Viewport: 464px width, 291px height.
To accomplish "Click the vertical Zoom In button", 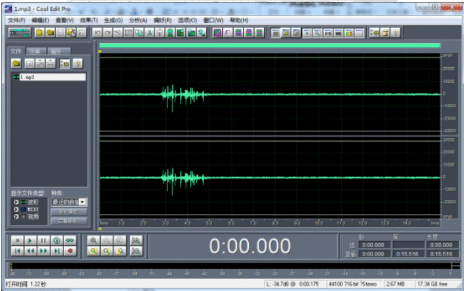I will coord(137,240).
